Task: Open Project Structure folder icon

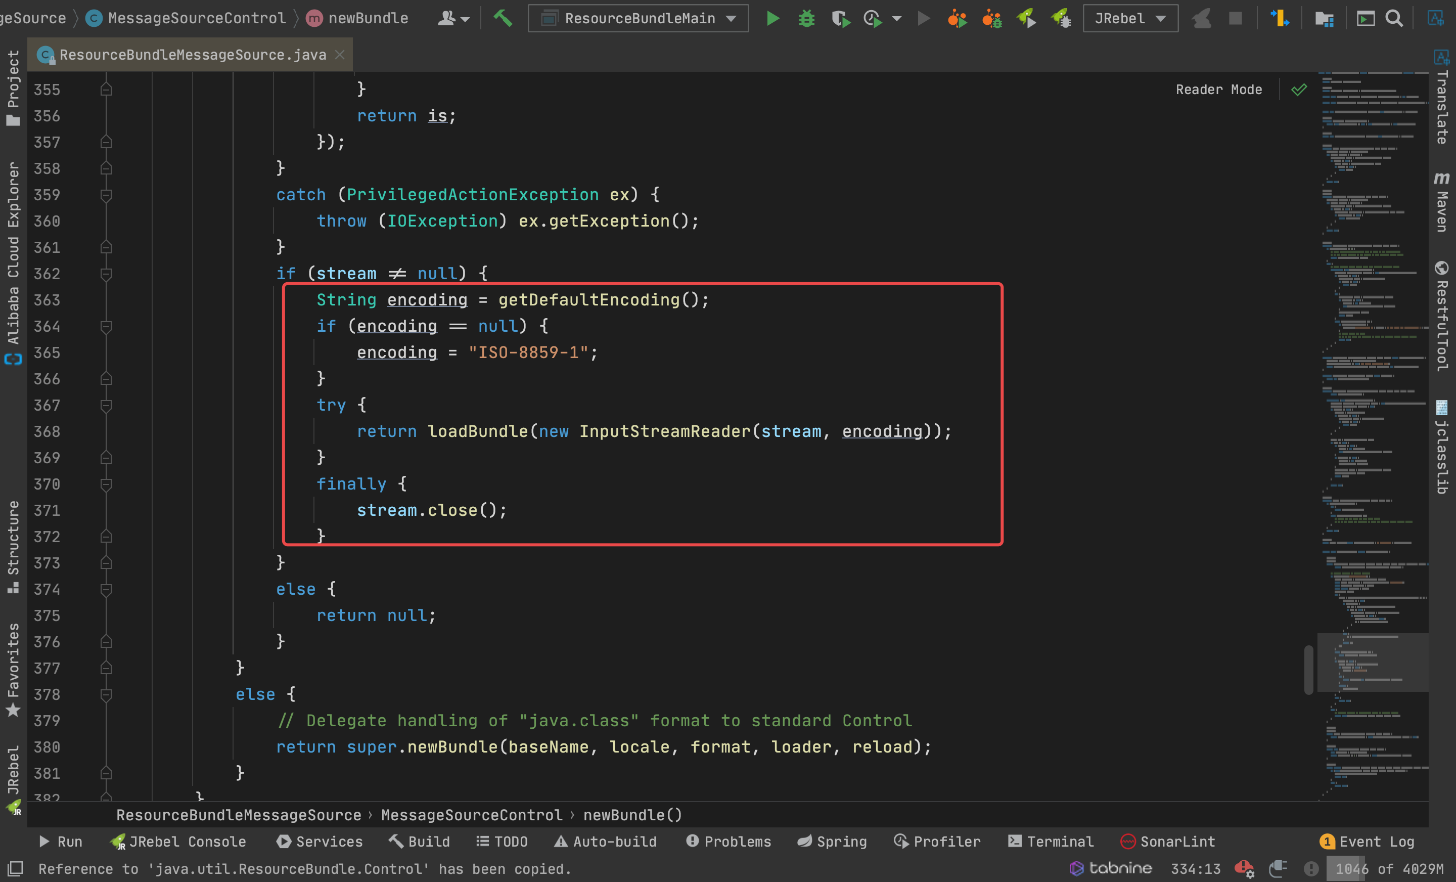Action: (1324, 19)
